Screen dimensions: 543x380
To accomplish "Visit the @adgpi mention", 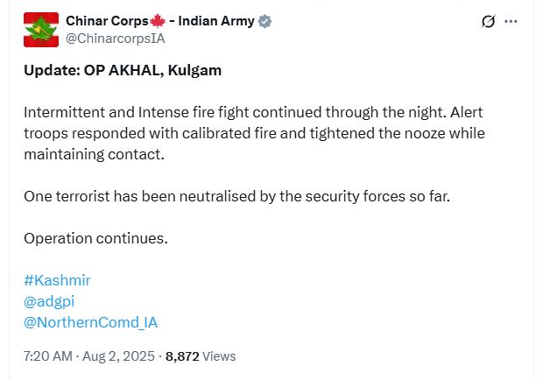I will (x=49, y=301).
